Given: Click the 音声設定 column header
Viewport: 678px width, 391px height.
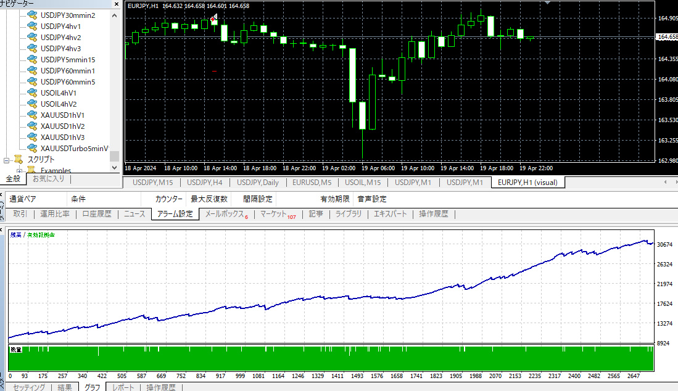Looking at the screenshot, I should click(x=372, y=199).
